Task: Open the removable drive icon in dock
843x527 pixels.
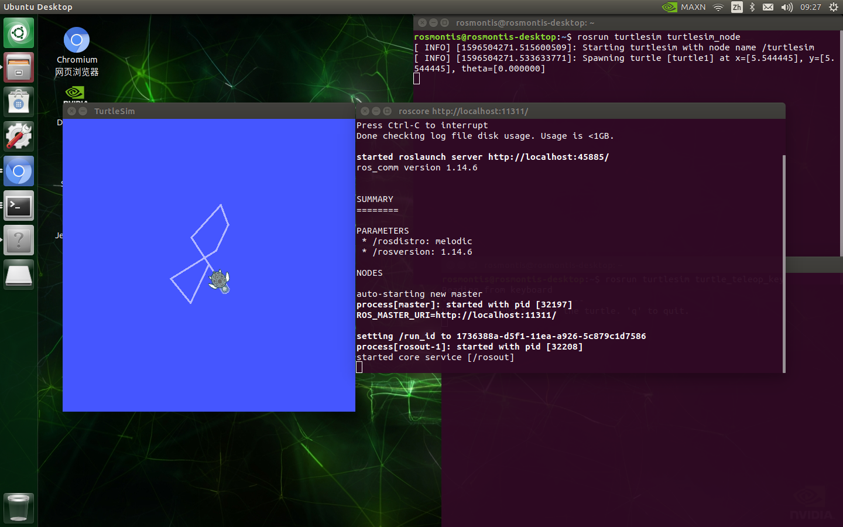Action: pyautogui.click(x=19, y=275)
